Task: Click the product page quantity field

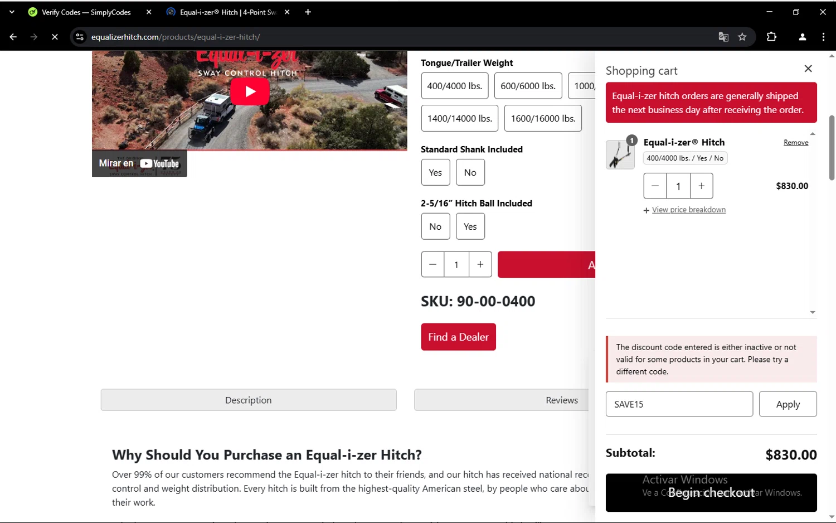Action: tap(456, 264)
